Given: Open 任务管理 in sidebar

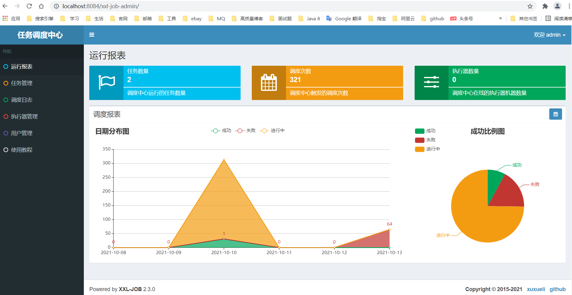Looking at the screenshot, I should [42, 83].
